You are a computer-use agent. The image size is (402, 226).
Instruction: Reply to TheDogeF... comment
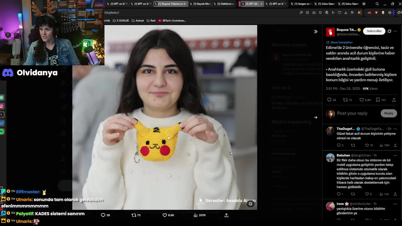pos(339,145)
